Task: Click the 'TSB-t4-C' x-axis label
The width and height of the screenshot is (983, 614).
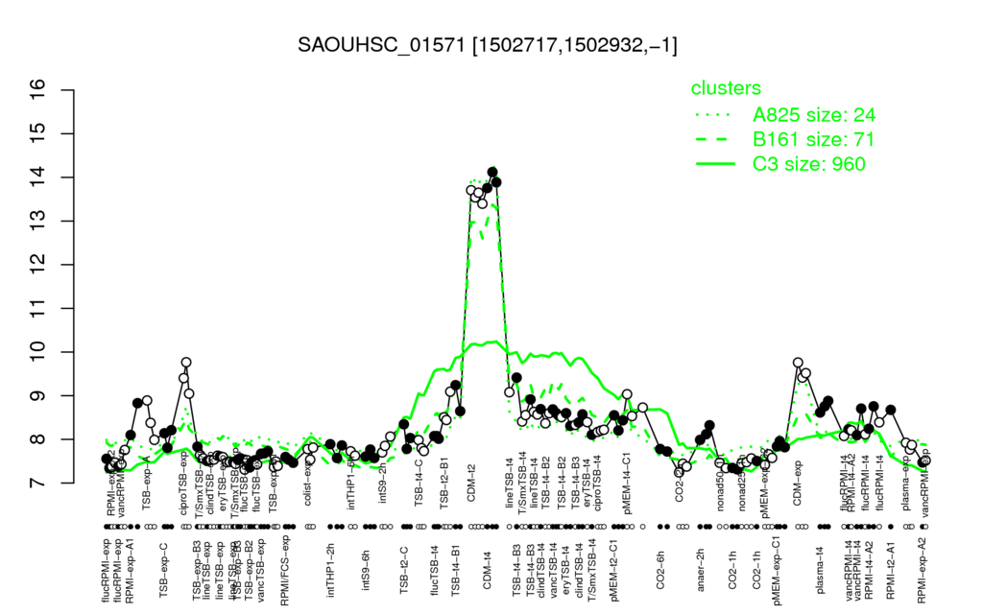Action: (419, 484)
